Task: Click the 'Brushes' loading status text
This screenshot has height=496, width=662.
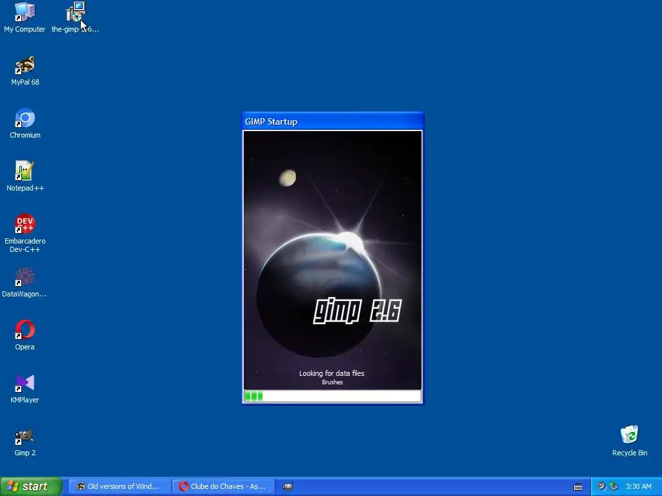Action: pyautogui.click(x=332, y=382)
